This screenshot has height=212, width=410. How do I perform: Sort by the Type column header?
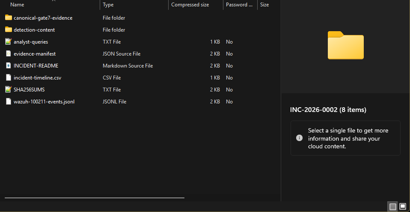(x=108, y=5)
